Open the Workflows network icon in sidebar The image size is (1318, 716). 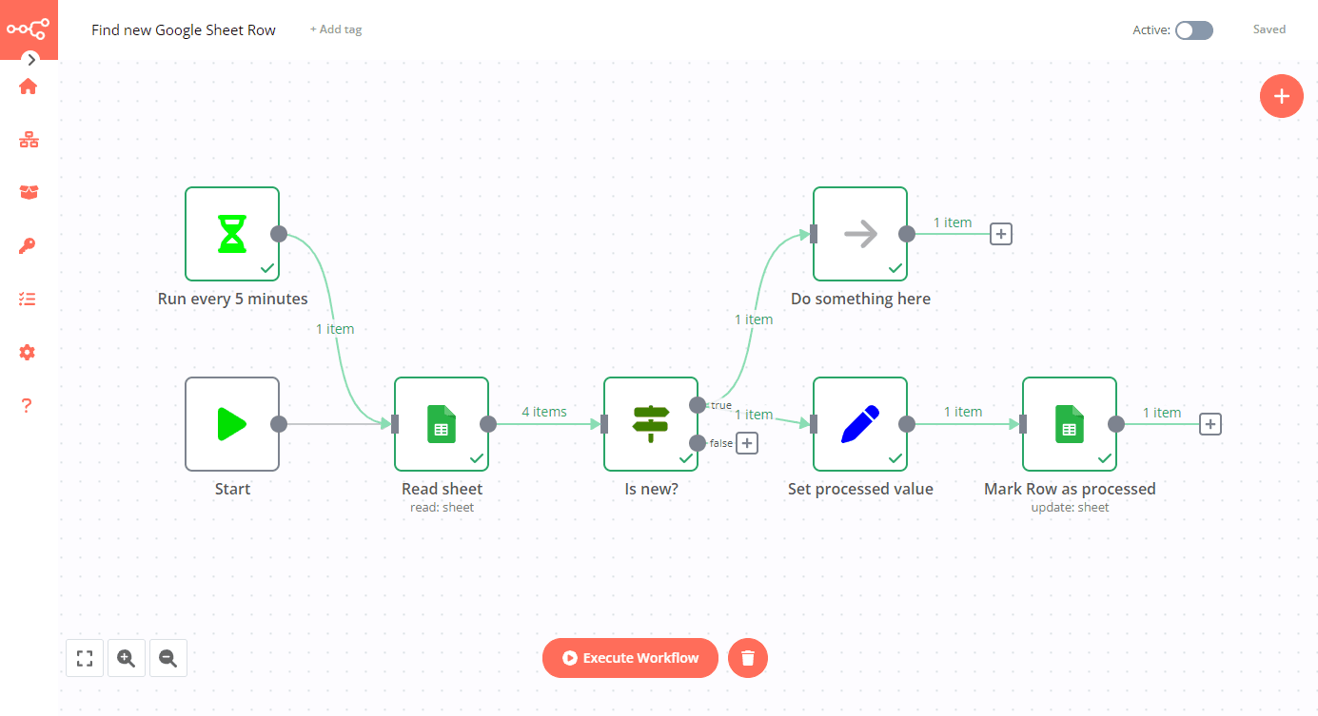pyautogui.click(x=28, y=141)
